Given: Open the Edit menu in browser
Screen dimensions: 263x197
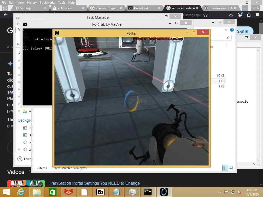Looking at the screenshot, I should click(x=12, y=3).
